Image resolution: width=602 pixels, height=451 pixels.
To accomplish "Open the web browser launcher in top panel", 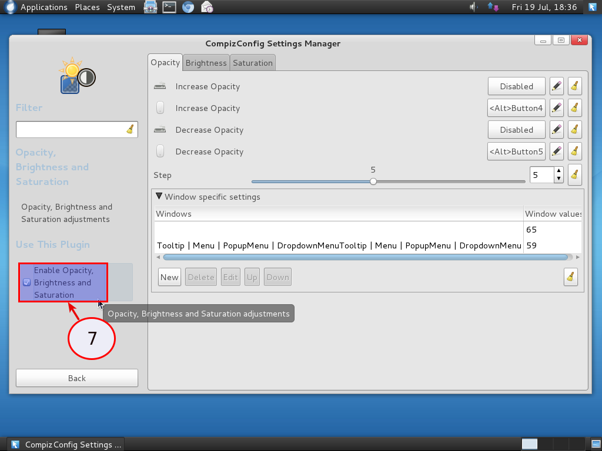I will point(188,7).
